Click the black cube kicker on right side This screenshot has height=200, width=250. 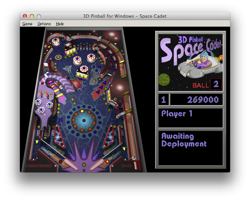pos(112,104)
